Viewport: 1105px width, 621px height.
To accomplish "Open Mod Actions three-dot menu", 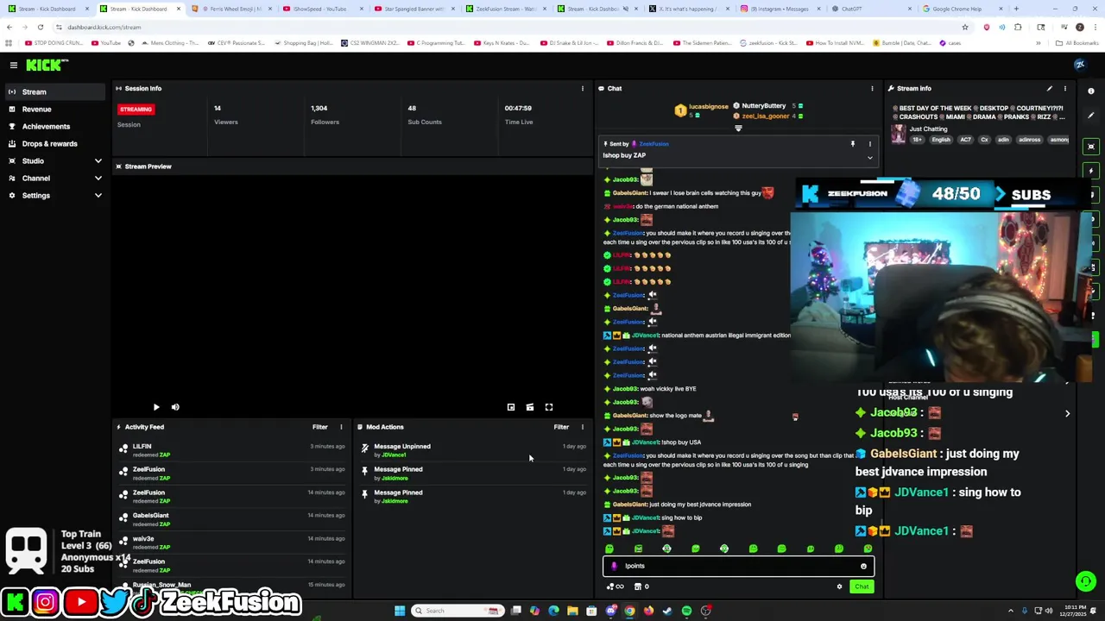I will pos(583,427).
